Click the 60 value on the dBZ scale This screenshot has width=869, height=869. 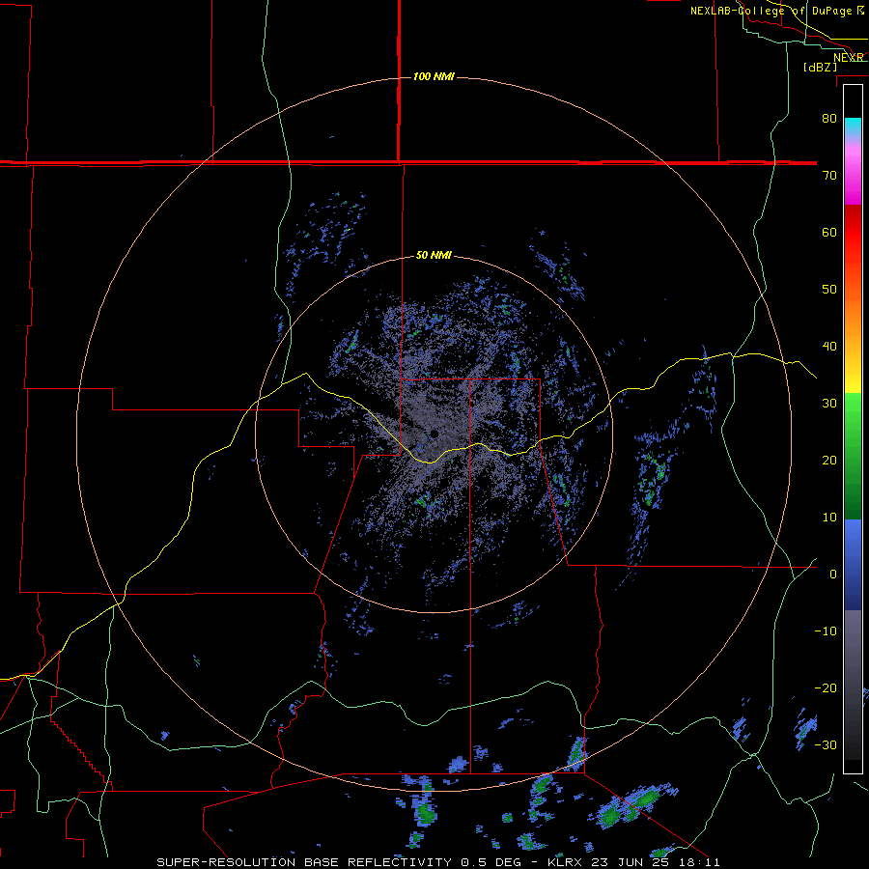point(829,232)
